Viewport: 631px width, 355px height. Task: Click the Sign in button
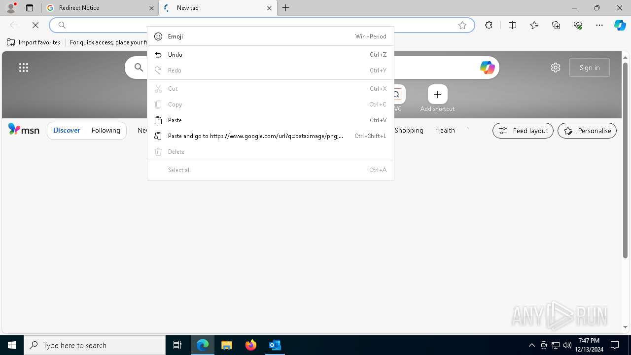590,68
